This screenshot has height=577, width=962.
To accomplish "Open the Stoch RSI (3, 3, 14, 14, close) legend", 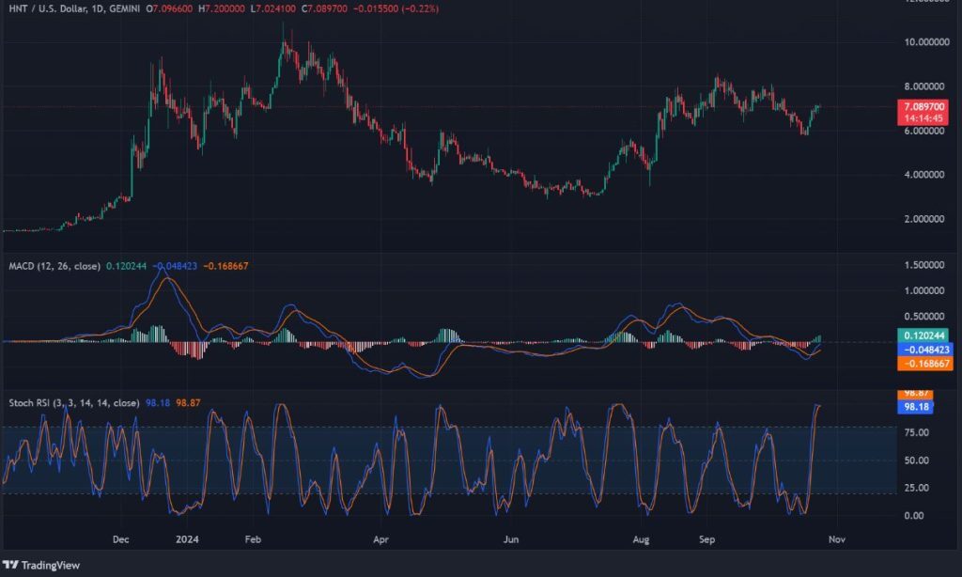I will 73,402.
